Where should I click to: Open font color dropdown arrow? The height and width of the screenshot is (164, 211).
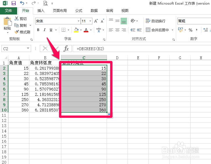[x=91, y=30]
